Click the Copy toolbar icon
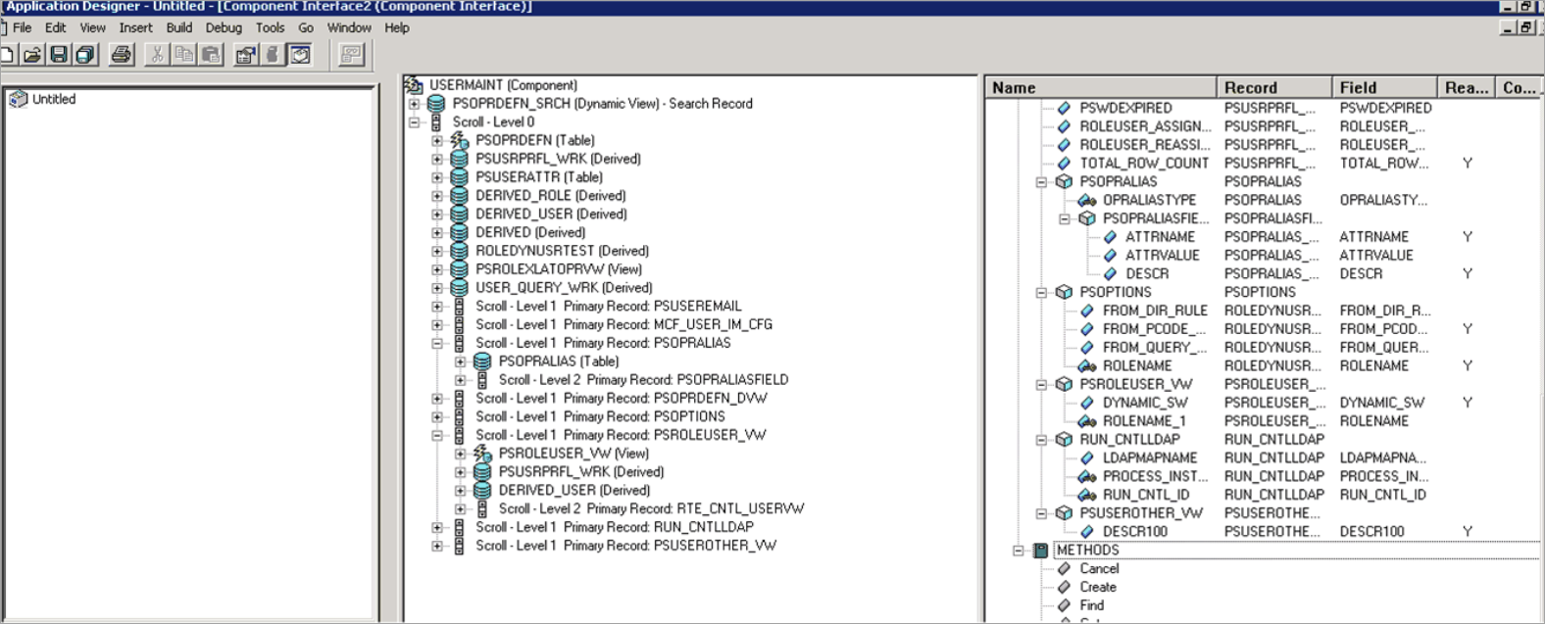1545x624 pixels. click(x=183, y=55)
